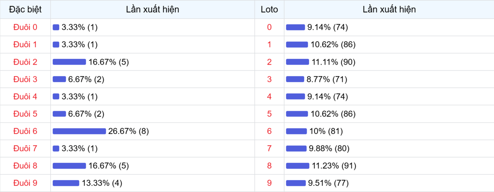Click the 'Đuôi 6' row label

(x=25, y=131)
